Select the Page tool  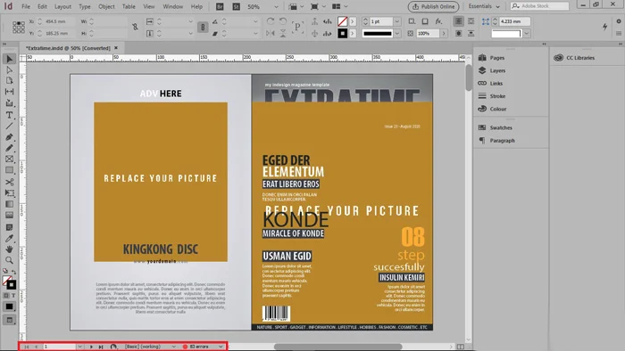coord(9,81)
